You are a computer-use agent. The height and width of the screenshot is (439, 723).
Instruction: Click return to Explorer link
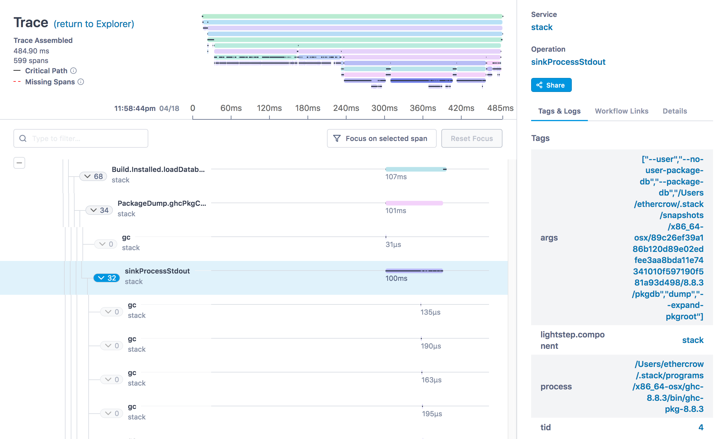94,23
